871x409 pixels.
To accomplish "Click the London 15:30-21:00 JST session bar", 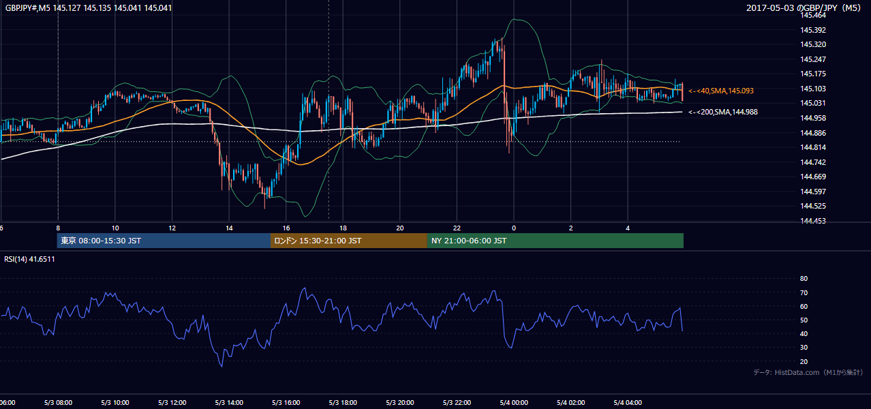I will 349,241.
